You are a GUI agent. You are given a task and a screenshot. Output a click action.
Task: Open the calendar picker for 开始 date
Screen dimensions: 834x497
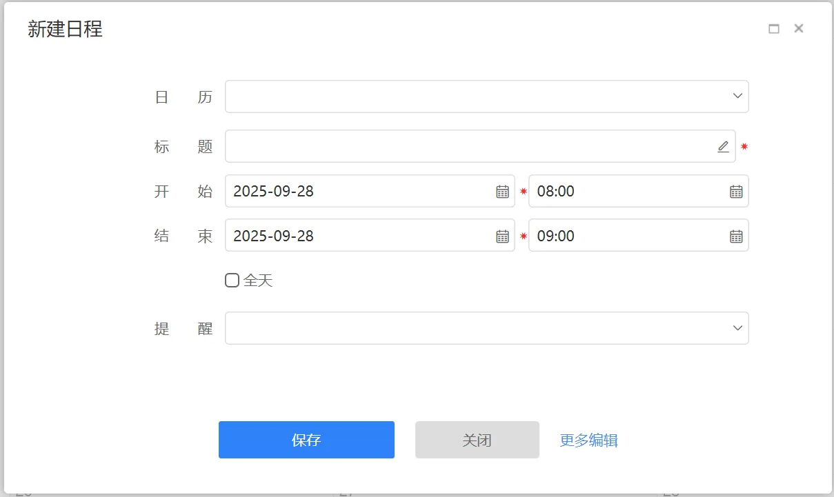pyautogui.click(x=502, y=192)
